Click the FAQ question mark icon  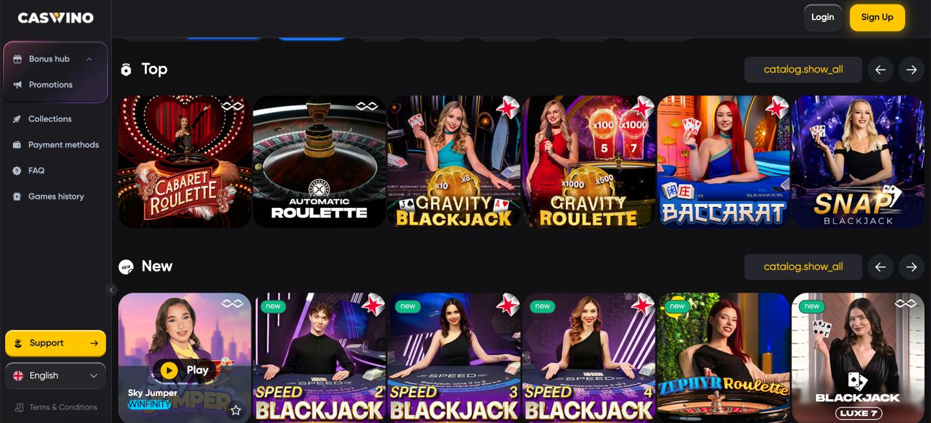pos(17,170)
